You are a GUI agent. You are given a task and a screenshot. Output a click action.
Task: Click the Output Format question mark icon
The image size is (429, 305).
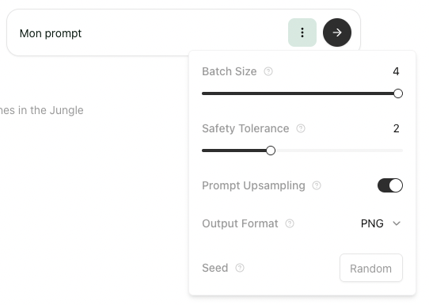point(290,223)
